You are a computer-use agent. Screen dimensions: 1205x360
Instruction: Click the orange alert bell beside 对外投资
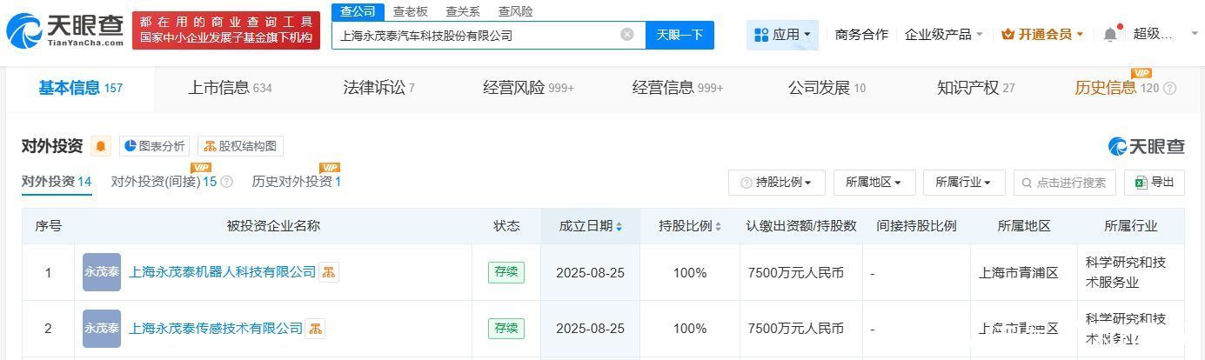(101, 146)
